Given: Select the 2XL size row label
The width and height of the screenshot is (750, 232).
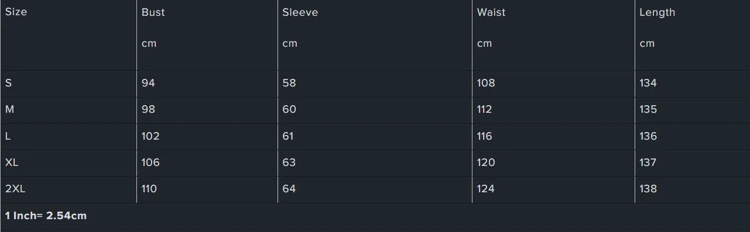Looking at the screenshot, I should coord(15,189).
